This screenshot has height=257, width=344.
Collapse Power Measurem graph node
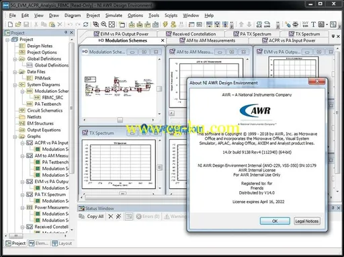(x=22, y=208)
